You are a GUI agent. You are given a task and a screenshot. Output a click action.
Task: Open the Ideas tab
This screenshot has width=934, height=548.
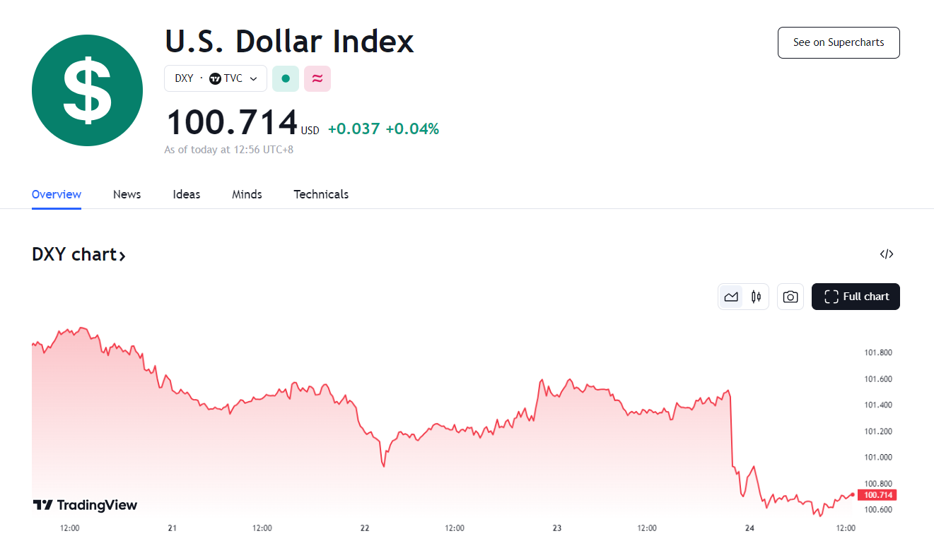(187, 194)
